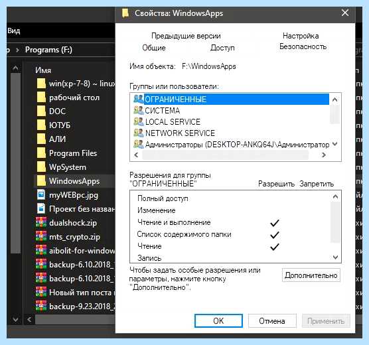The width and height of the screenshot is (369, 345).
Task: Click the Отмена button
Action: click(272, 320)
